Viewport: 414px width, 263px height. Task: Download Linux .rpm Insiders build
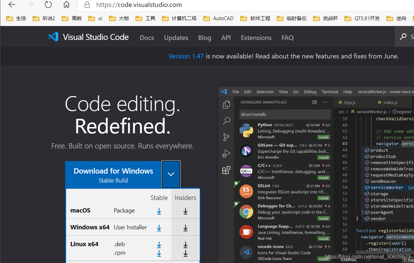tap(186, 253)
